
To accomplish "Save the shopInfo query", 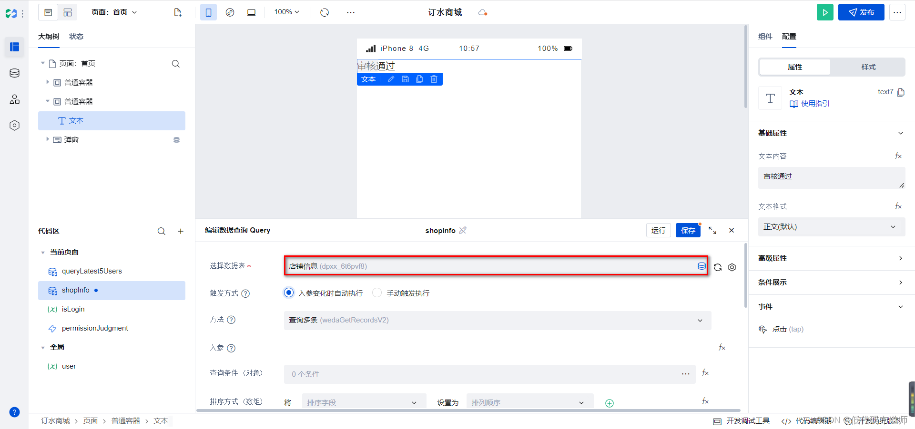I will [x=688, y=230].
